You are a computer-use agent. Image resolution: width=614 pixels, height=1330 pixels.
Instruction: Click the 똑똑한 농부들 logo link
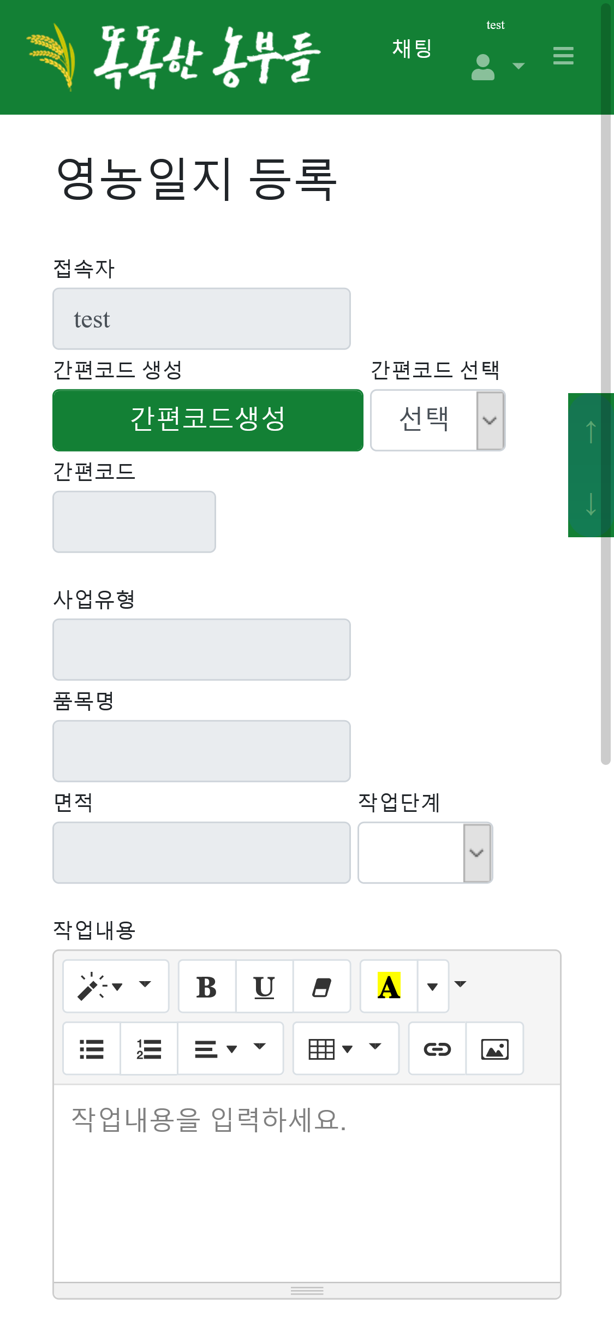[x=175, y=57]
